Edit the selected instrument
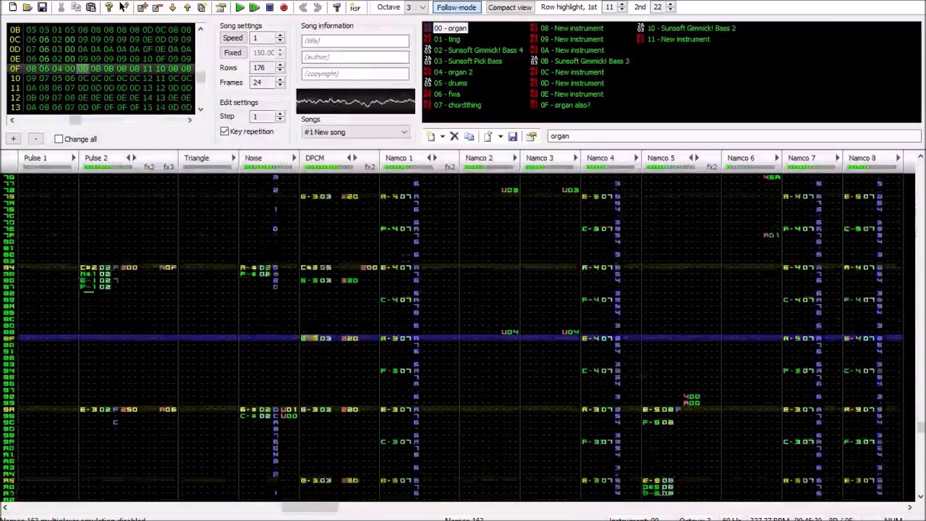The width and height of the screenshot is (926, 521). pos(531,136)
